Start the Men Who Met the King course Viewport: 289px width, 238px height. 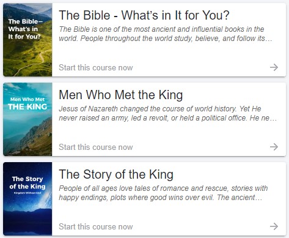(96, 147)
